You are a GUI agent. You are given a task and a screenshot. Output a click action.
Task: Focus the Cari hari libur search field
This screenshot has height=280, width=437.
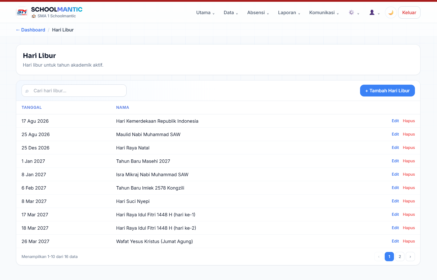74,91
